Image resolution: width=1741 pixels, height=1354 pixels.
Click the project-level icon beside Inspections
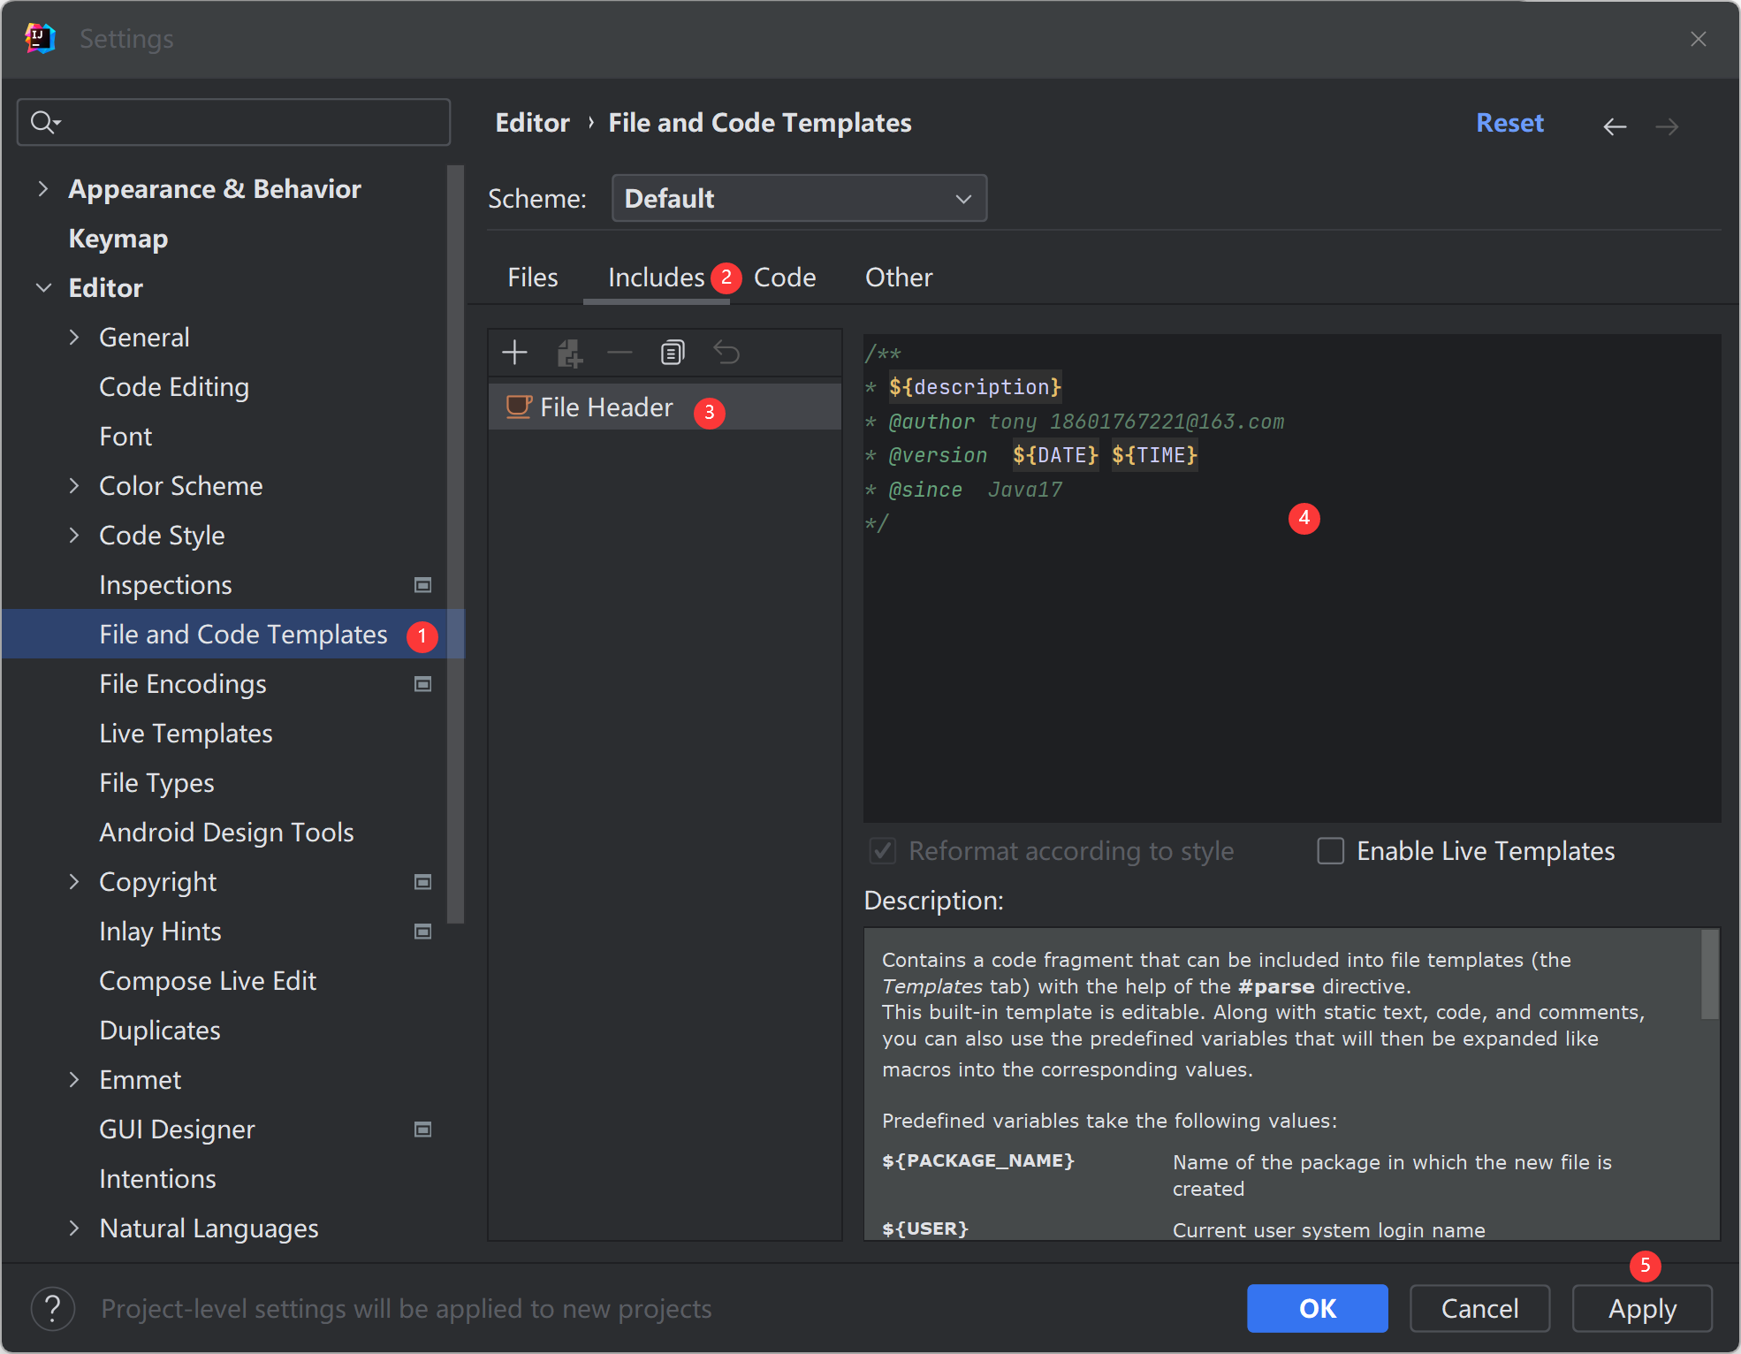[423, 585]
